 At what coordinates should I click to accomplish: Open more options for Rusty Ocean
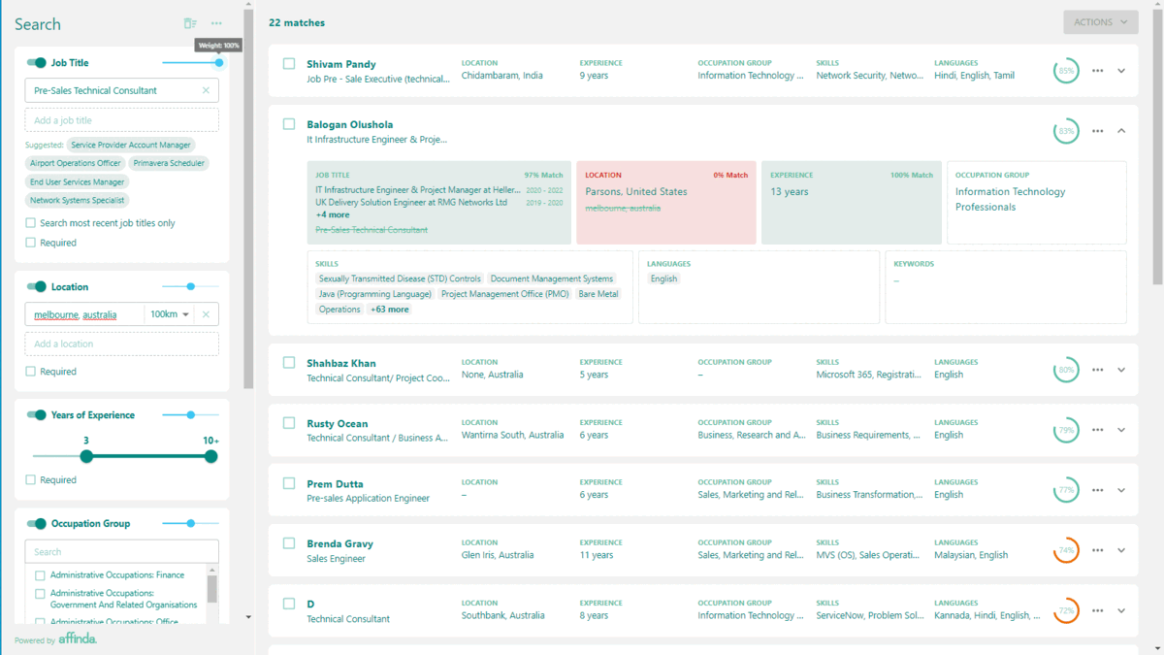tap(1097, 430)
